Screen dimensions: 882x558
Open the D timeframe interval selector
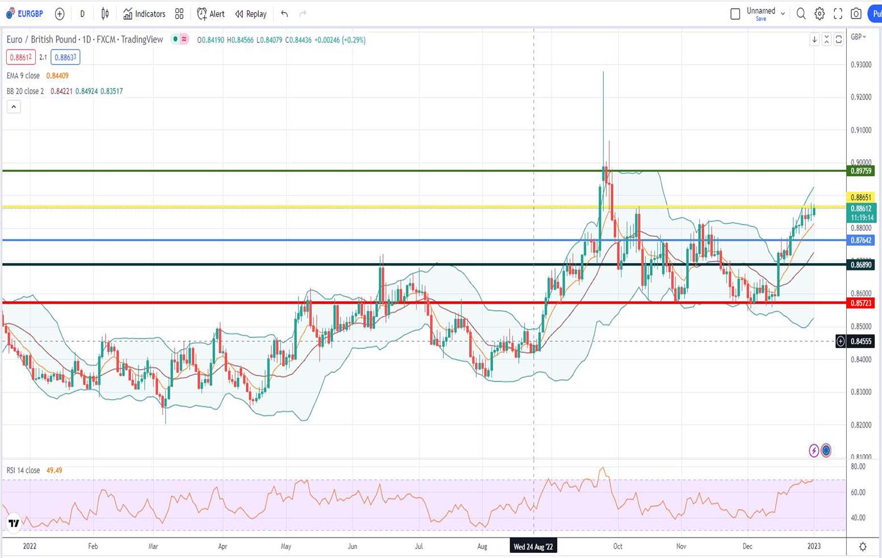coord(82,14)
